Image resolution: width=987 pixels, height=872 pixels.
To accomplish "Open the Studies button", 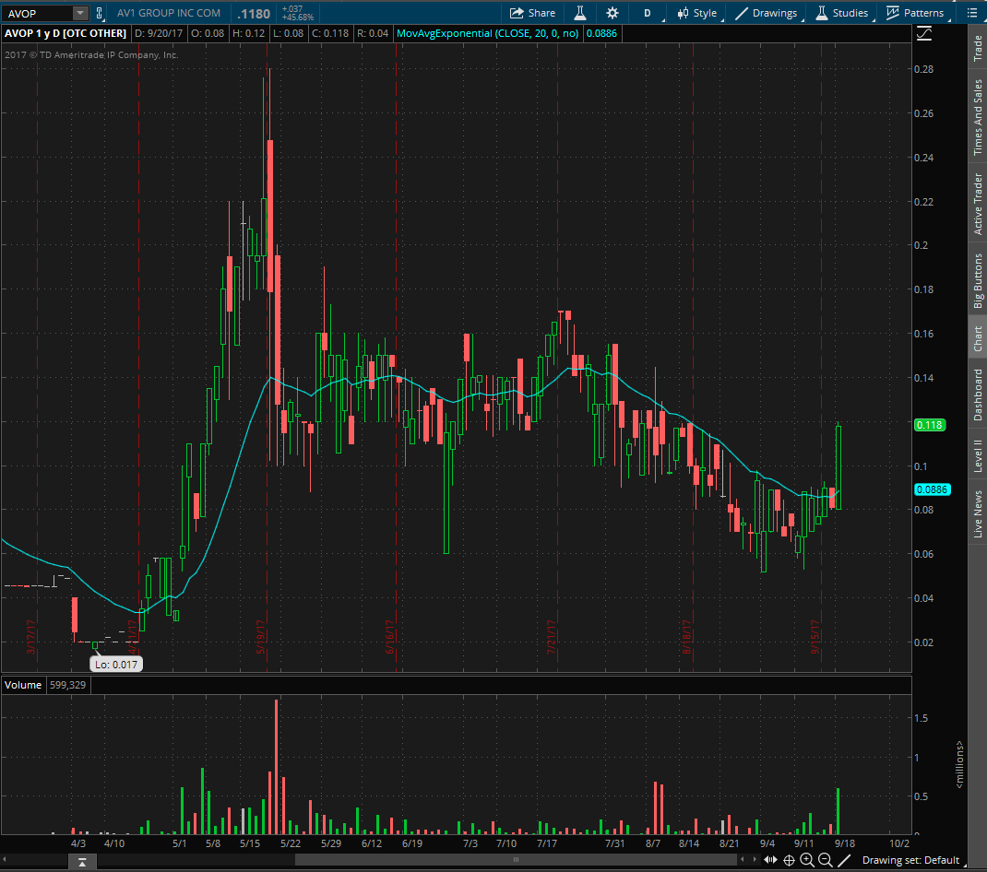I will click(840, 13).
